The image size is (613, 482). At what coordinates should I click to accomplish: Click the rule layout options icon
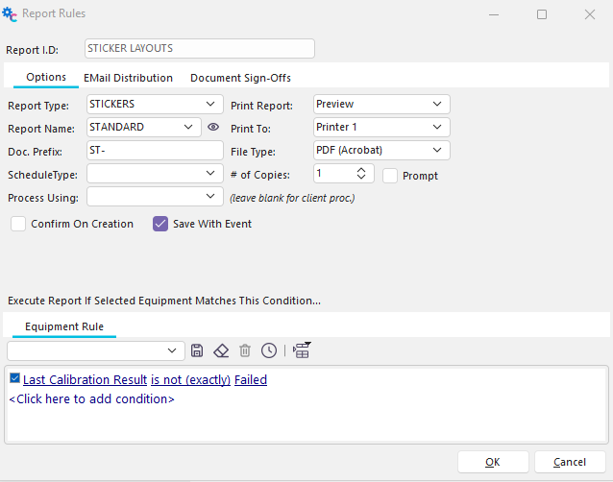click(x=303, y=350)
